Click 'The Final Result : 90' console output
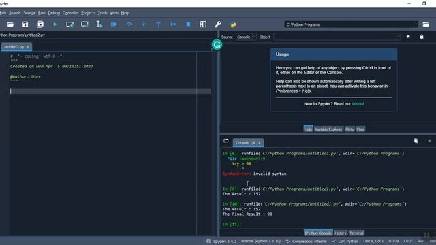This screenshot has height=245, width=436. click(x=247, y=214)
